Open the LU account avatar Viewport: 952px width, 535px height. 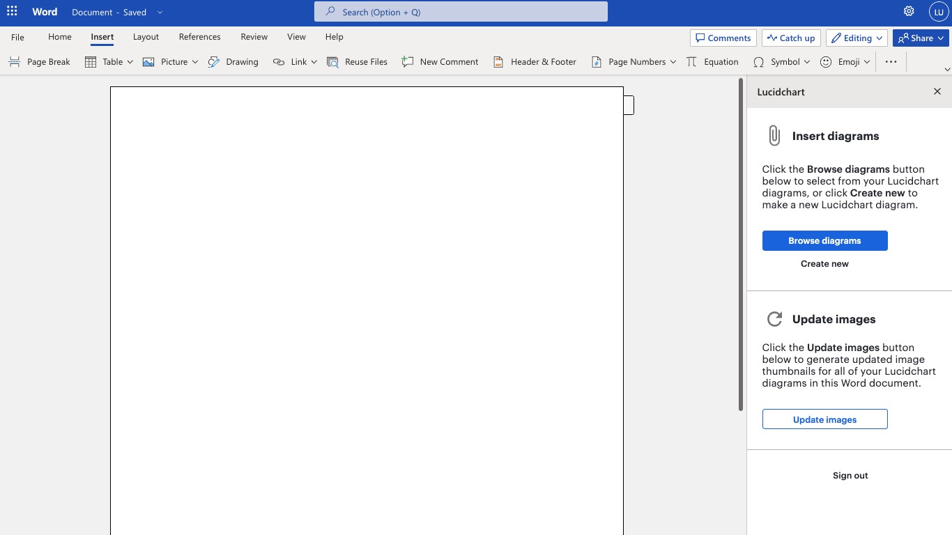click(x=939, y=12)
